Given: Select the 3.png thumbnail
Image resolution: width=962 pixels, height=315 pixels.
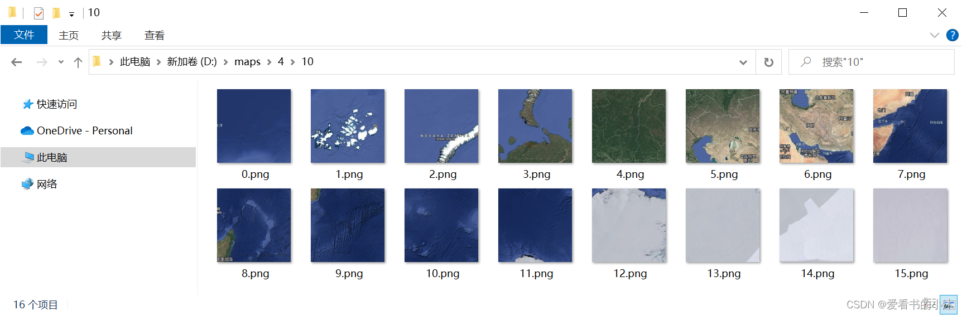Looking at the screenshot, I should pos(535,126).
